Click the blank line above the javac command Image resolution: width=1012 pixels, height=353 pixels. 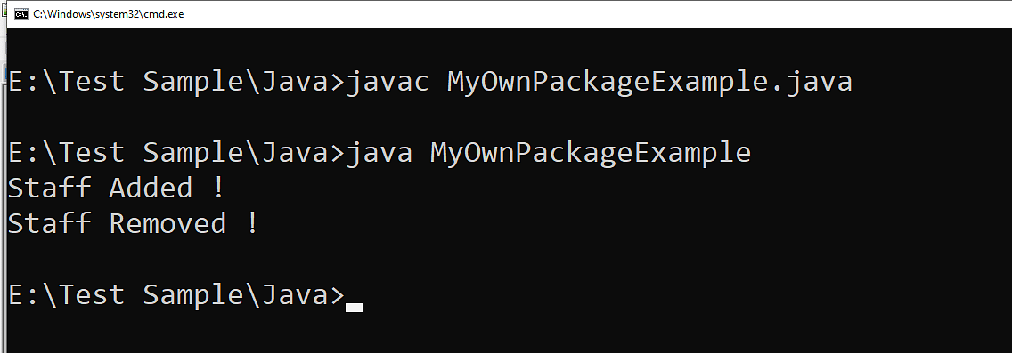(509, 47)
